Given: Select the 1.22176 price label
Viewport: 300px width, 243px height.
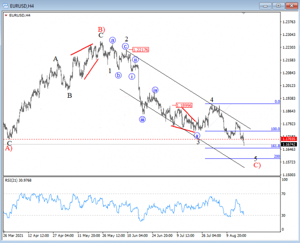Looking at the screenshot, I should (140, 50).
